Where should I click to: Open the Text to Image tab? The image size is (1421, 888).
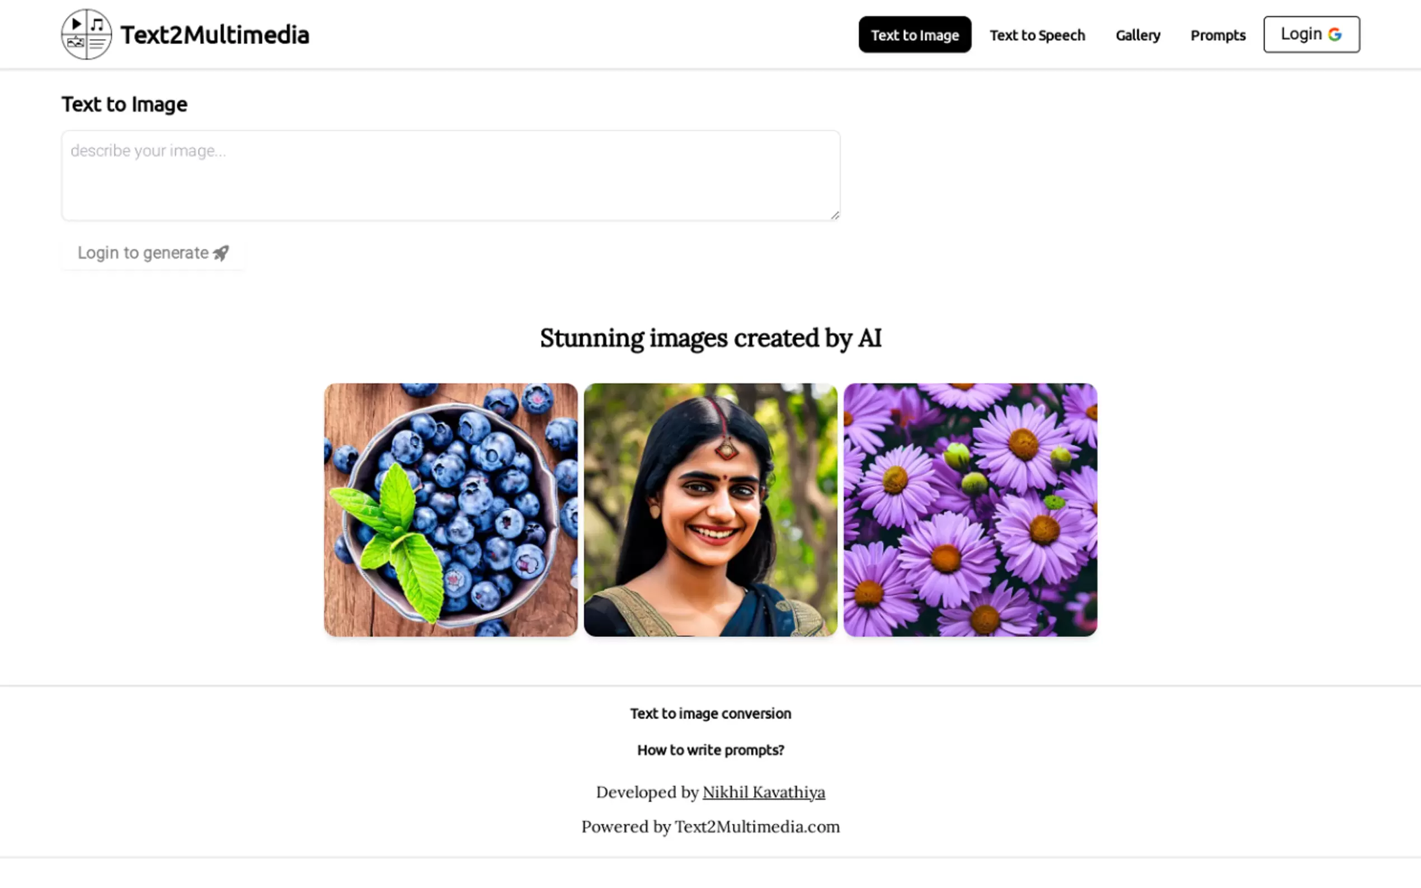coord(915,35)
